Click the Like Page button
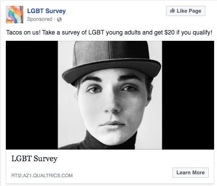This screenshot has height=186, width=217. [185, 11]
